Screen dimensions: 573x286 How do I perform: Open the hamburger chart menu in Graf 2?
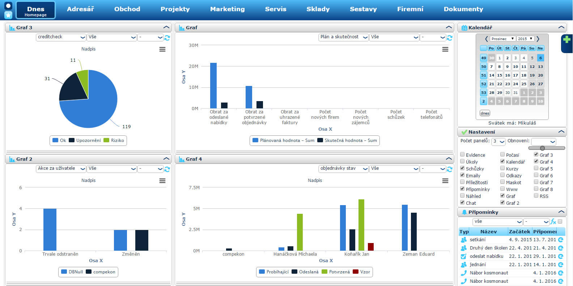click(x=162, y=181)
